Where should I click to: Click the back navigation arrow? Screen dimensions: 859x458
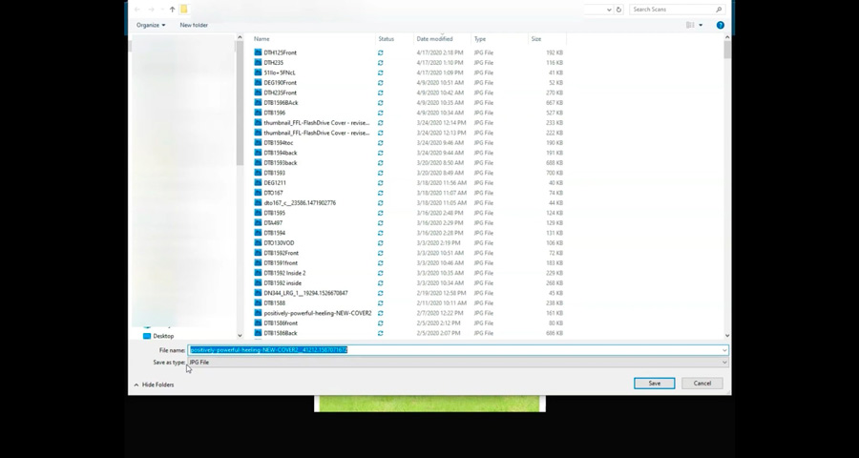pos(136,10)
